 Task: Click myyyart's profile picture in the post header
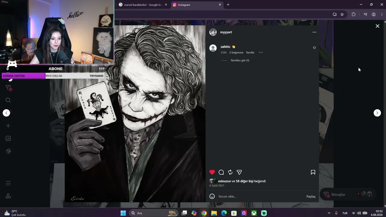tap(213, 32)
